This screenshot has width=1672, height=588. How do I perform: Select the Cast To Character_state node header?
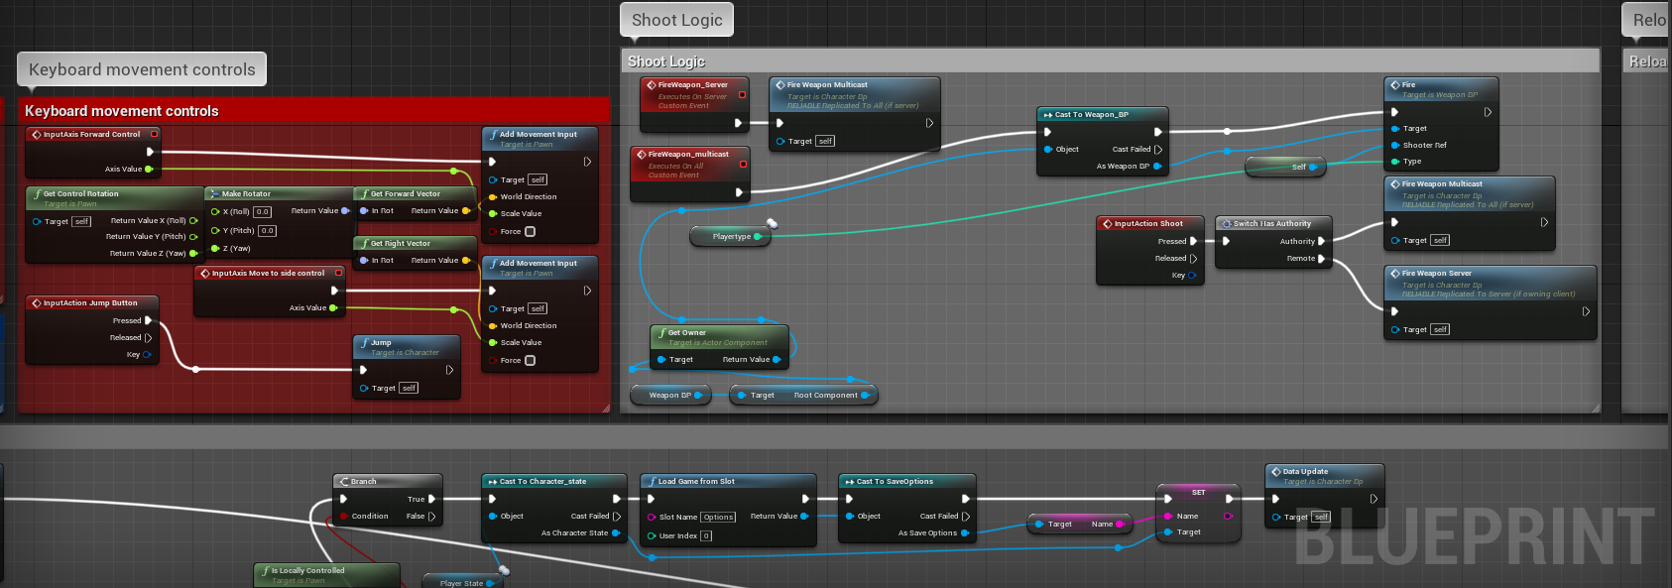tap(553, 481)
